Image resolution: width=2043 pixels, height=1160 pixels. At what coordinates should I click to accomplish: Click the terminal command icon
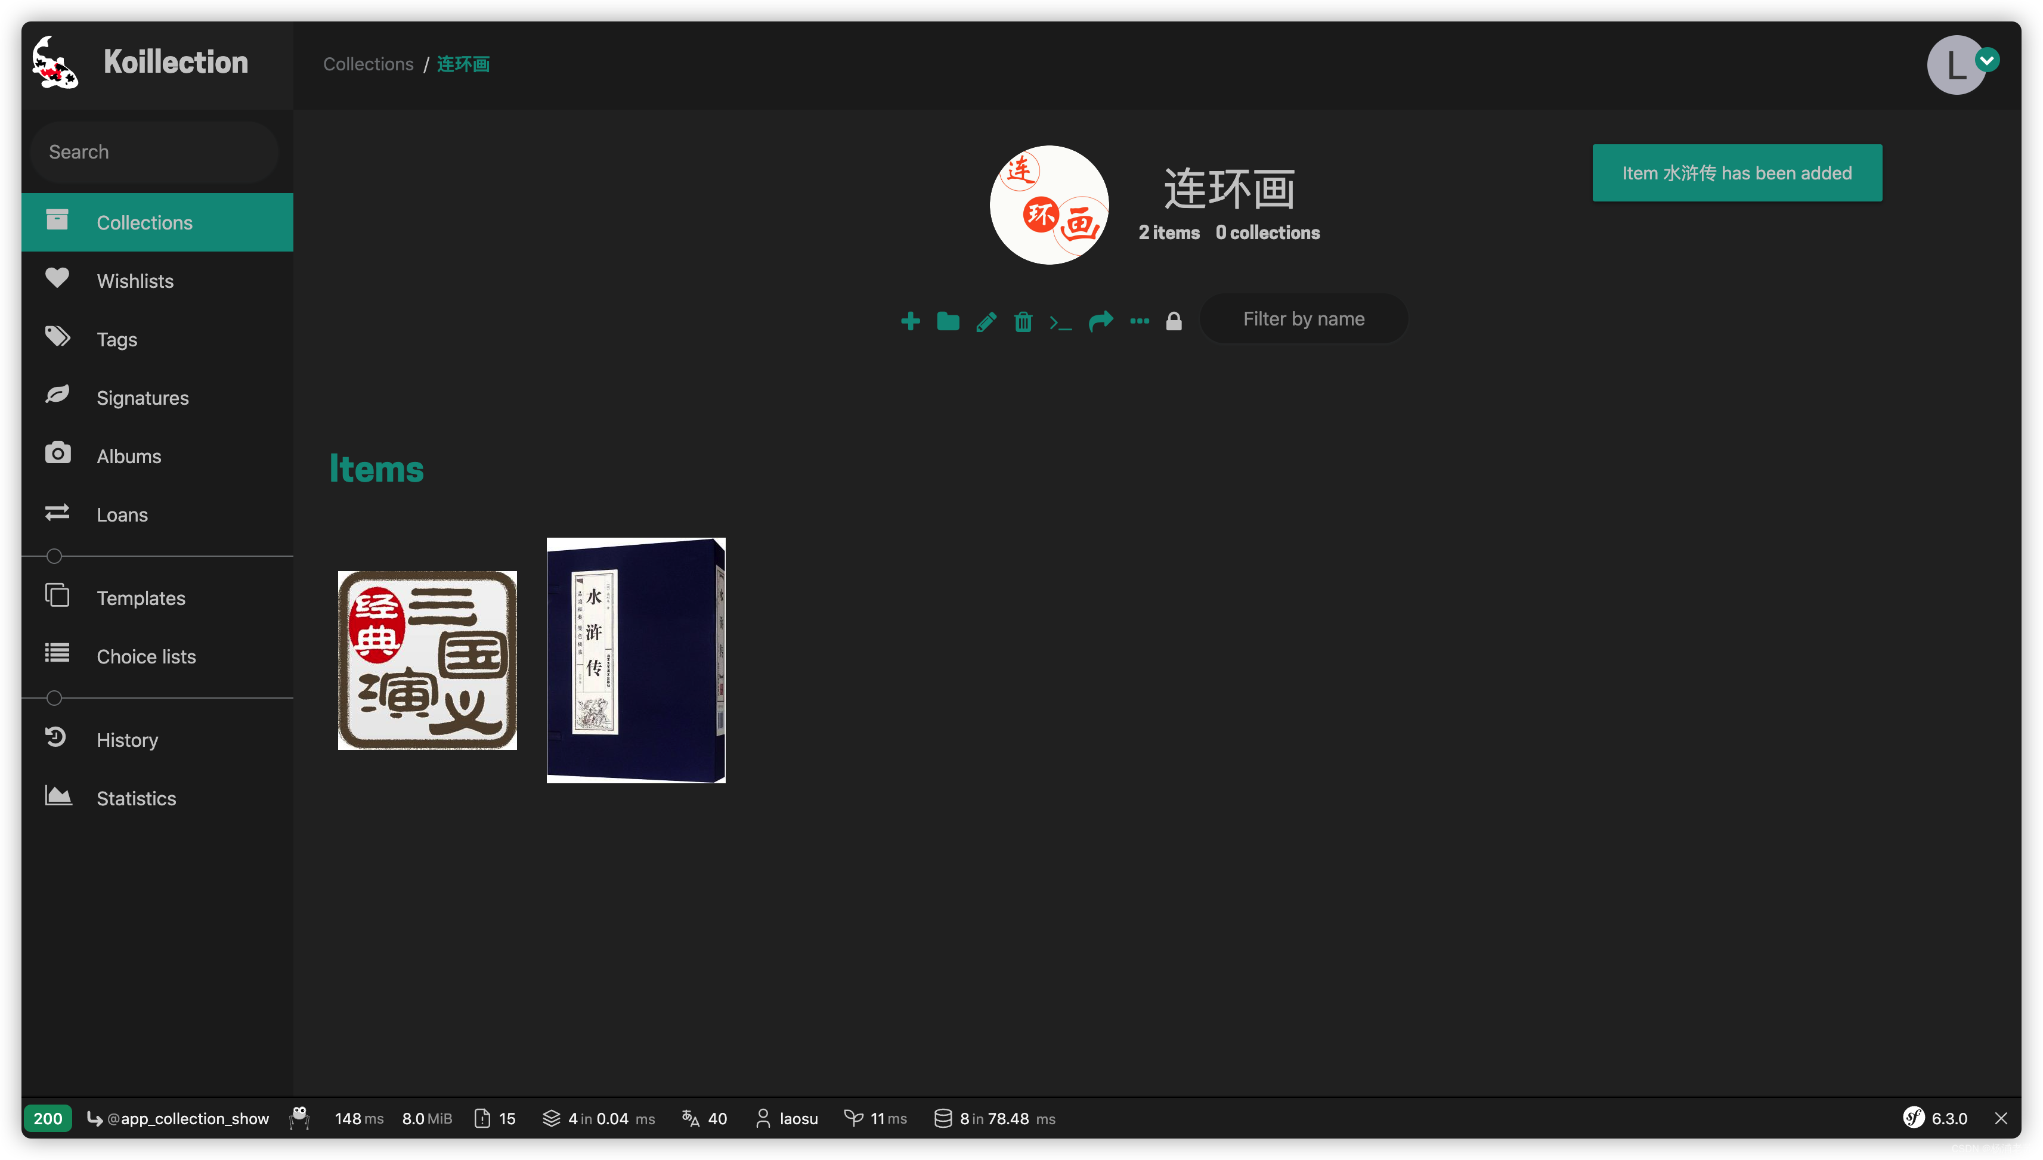[1062, 320]
